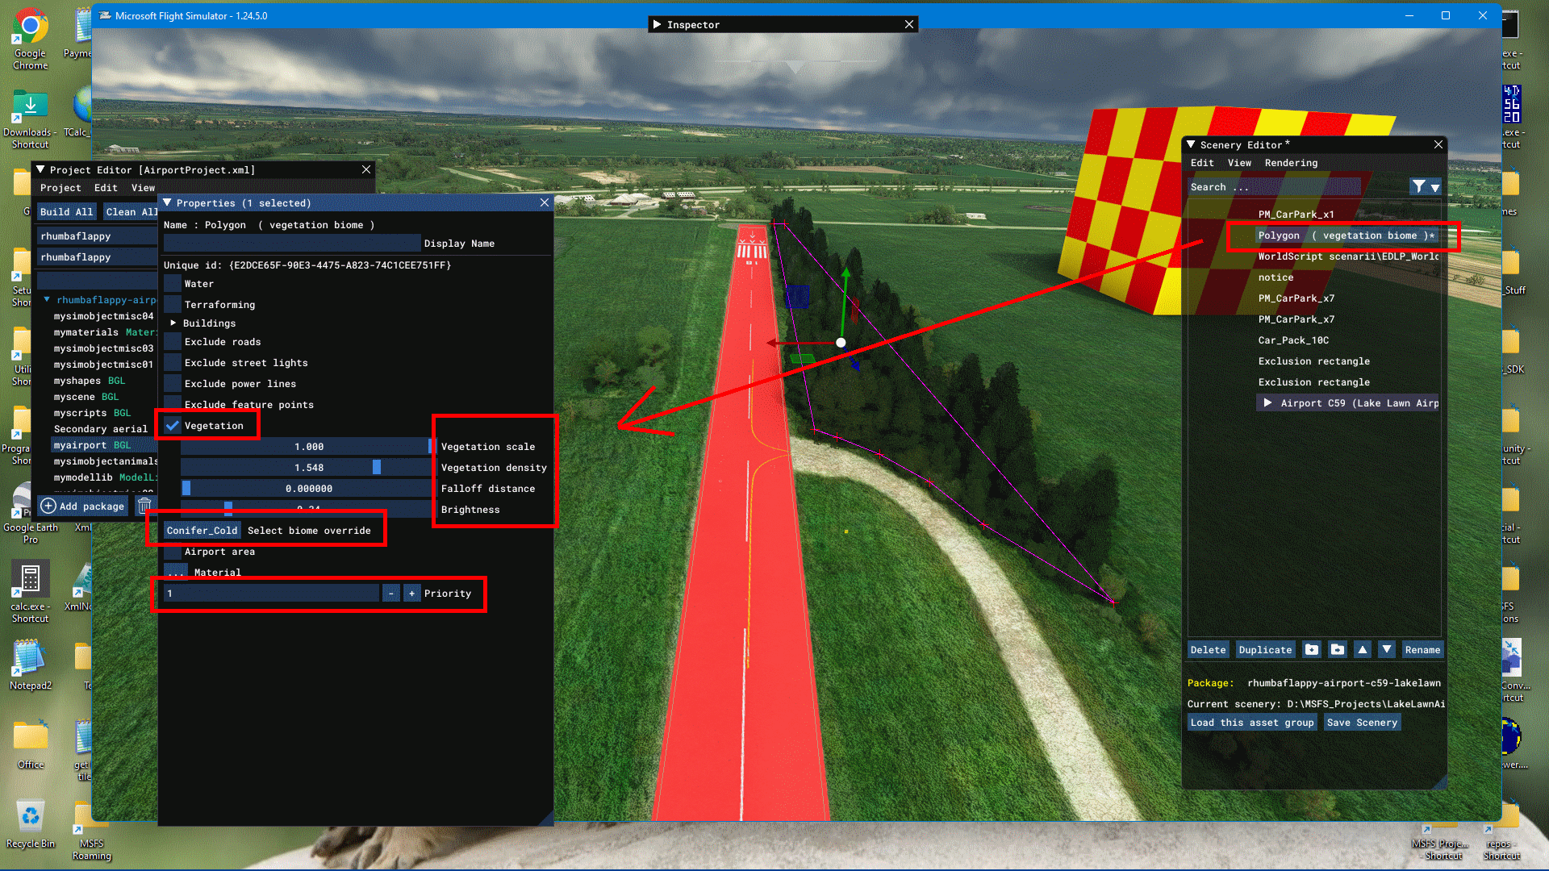
Task: Open the Edit menu in Scenery Editor
Action: point(1202,163)
